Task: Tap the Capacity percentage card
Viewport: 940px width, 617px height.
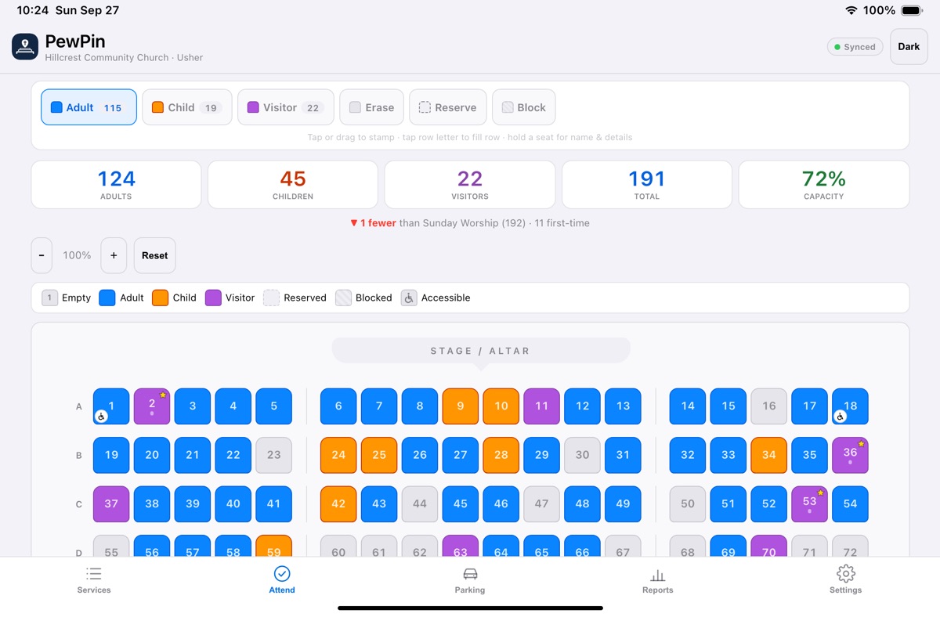Action: coord(824,185)
